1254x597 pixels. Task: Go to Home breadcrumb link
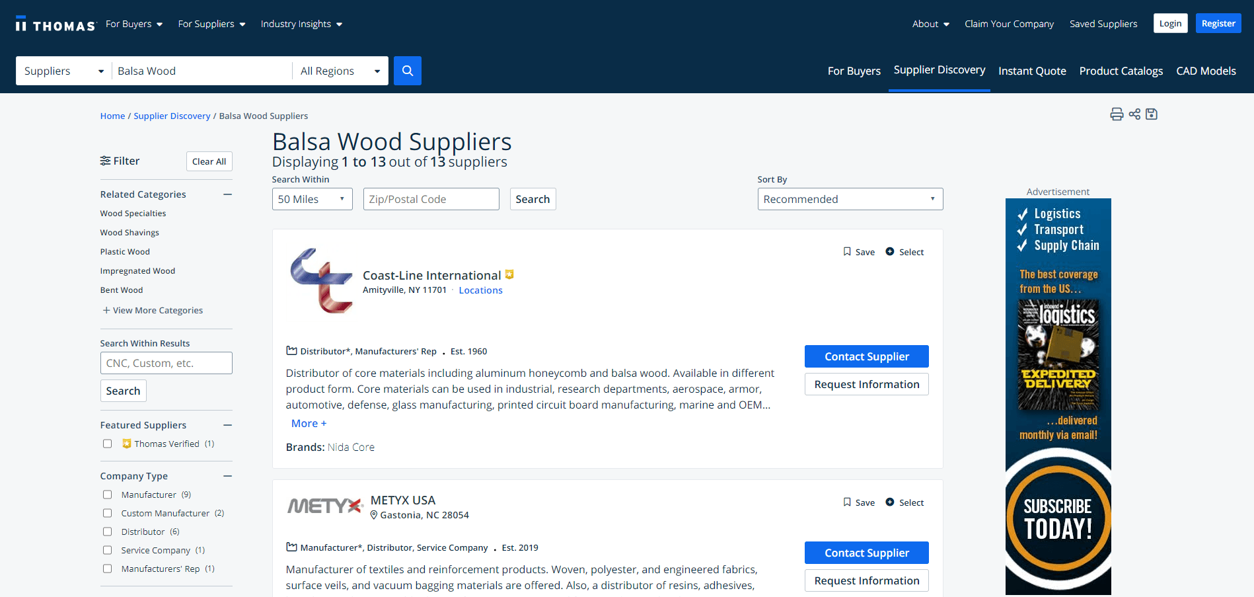click(112, 116)
